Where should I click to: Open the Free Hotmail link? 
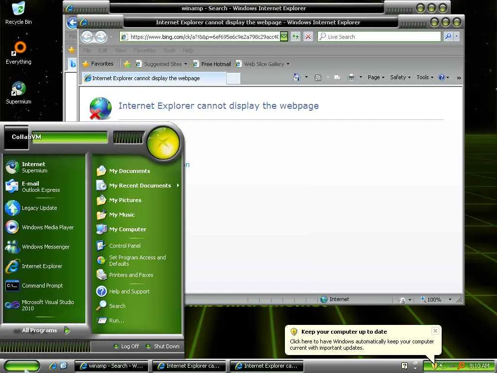[212, 64]
